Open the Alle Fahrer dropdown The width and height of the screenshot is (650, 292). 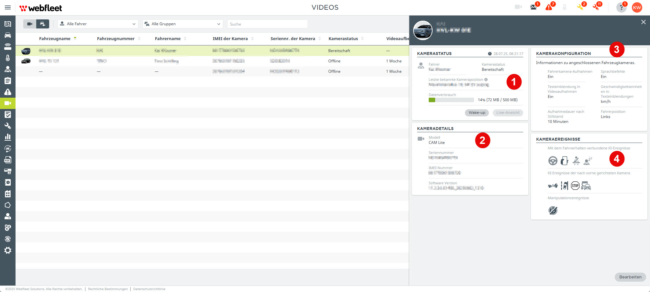coord(98,24)
